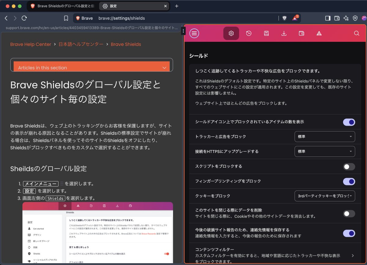Open a new tab with plus button
367x265 pixels.
tap(176, 6)
